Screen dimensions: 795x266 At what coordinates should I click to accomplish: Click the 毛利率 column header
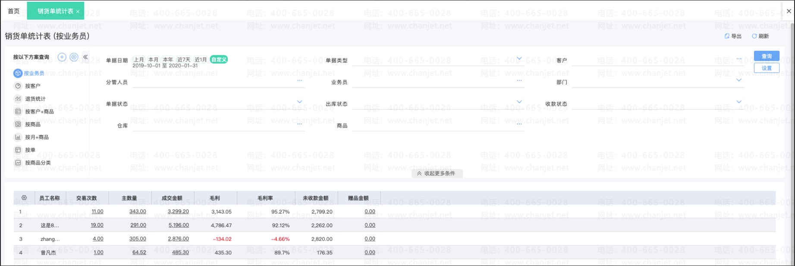pos(265,198)
